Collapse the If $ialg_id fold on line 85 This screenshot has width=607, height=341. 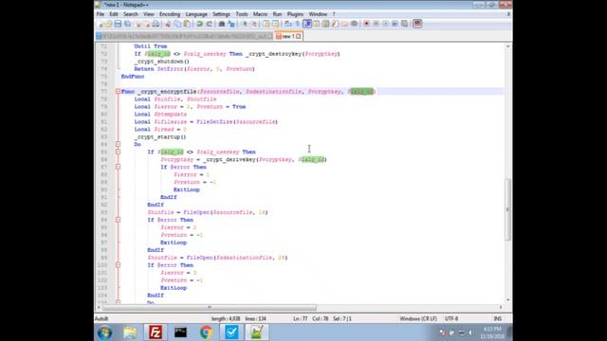[118, 152]
